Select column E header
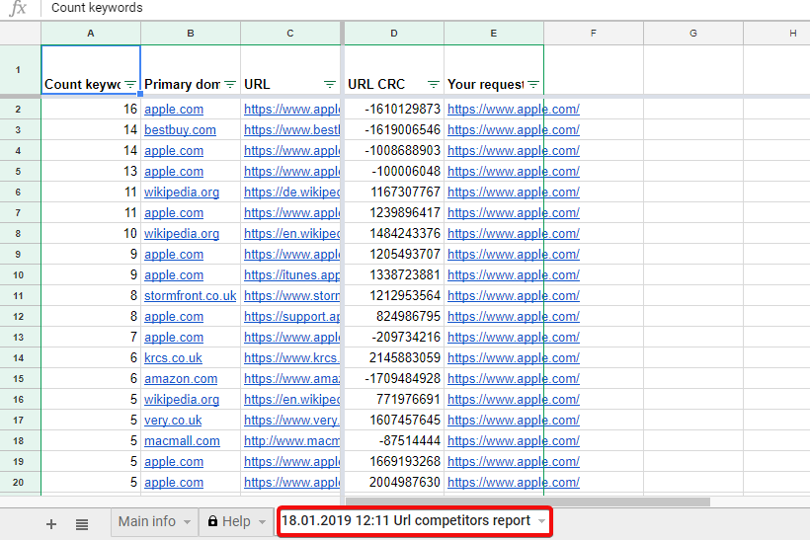The image size is (810, 540). pyautogui.click(x=494, y=33)
